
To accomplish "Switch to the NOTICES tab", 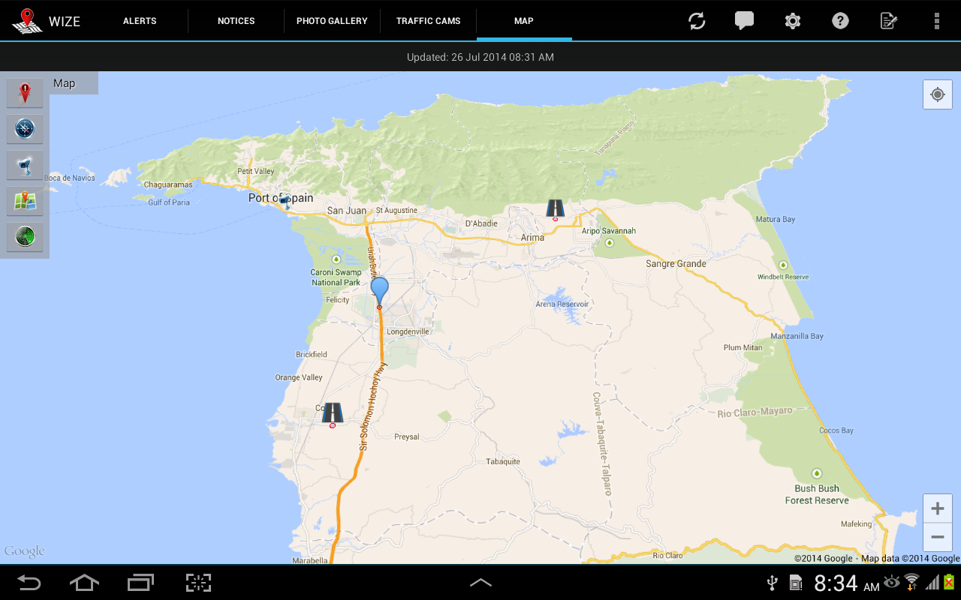I will (236, 21).
